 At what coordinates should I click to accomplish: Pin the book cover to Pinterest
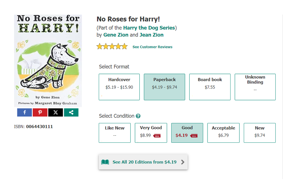(x=40, y=112)
